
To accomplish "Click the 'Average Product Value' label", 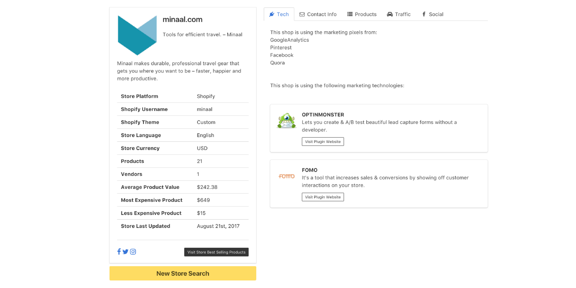I will pyautogui.click(x=150, y=187).
